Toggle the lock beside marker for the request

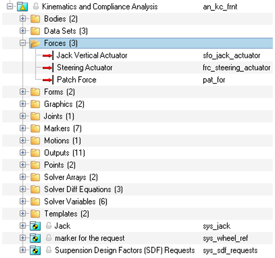[49, 237]
